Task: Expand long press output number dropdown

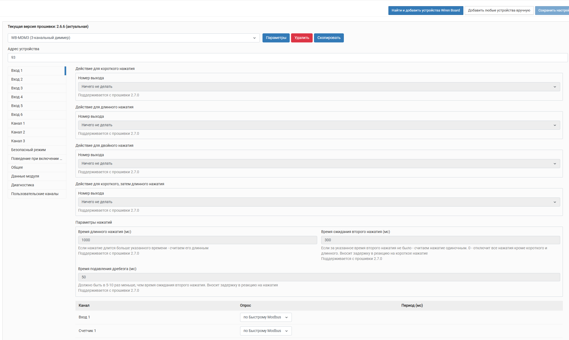Action: click(319, 125)
